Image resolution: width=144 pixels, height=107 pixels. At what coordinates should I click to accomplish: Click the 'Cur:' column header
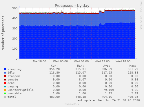[54, 66]
